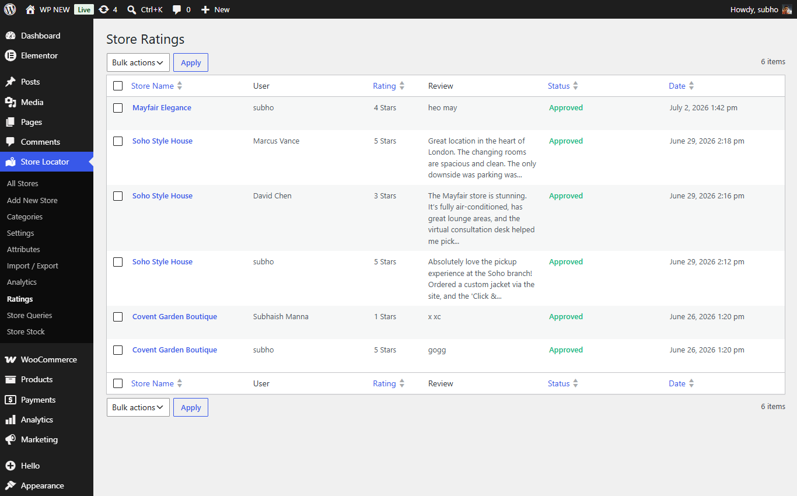Screen dimensions: 797x496
Task: Open Soho Style House link by Marcus Vance
Action: coord(162,141)
